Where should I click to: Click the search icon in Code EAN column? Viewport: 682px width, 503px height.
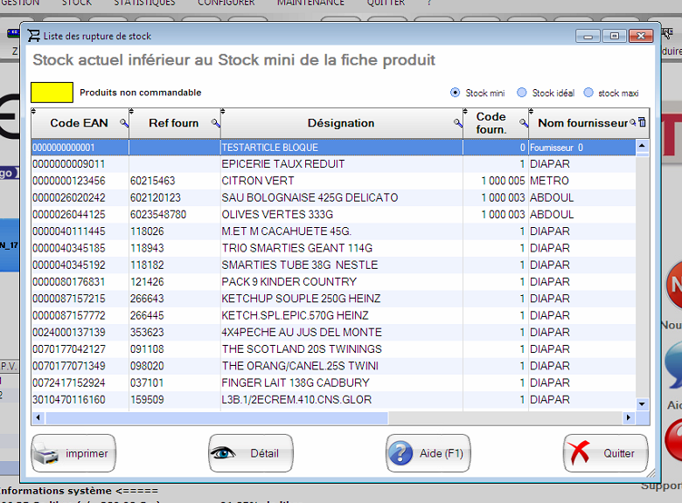point(123,124)
